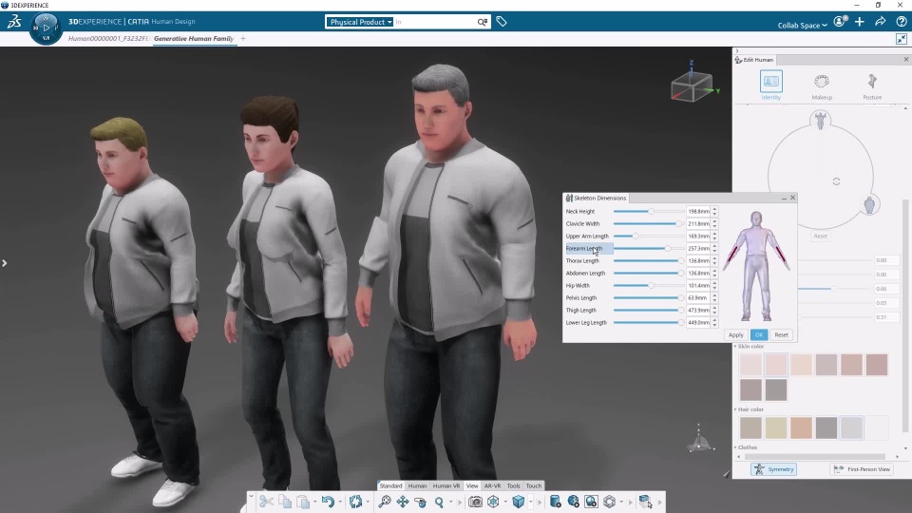Switch to the Tools toolbar tab

click(x=514, y=485)
